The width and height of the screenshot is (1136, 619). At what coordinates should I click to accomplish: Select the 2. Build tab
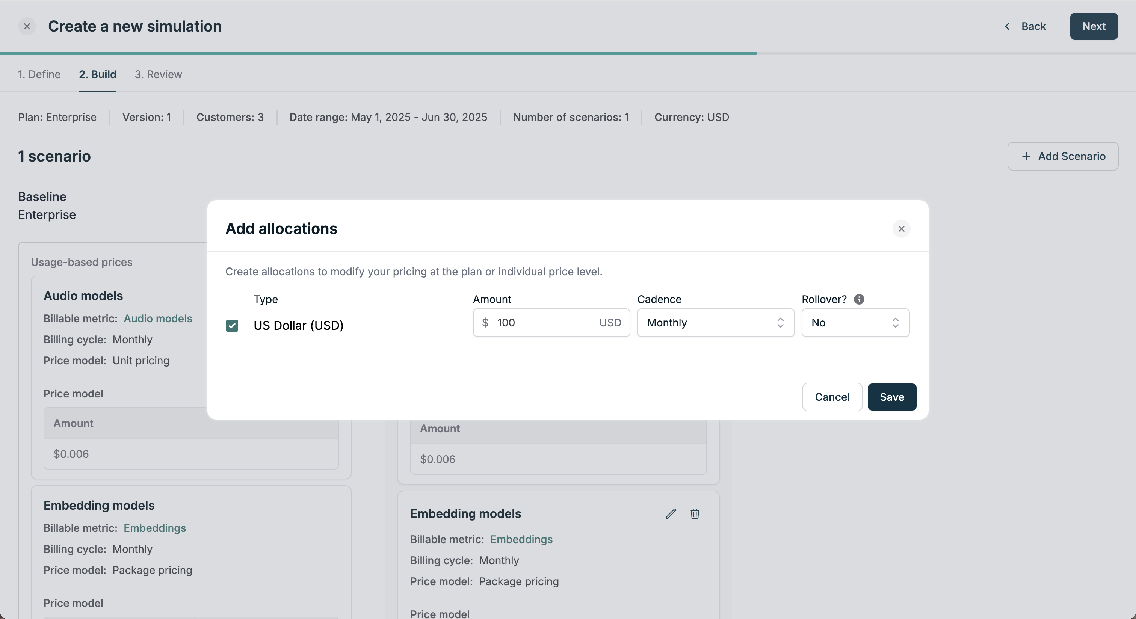(x=97, y=74)
